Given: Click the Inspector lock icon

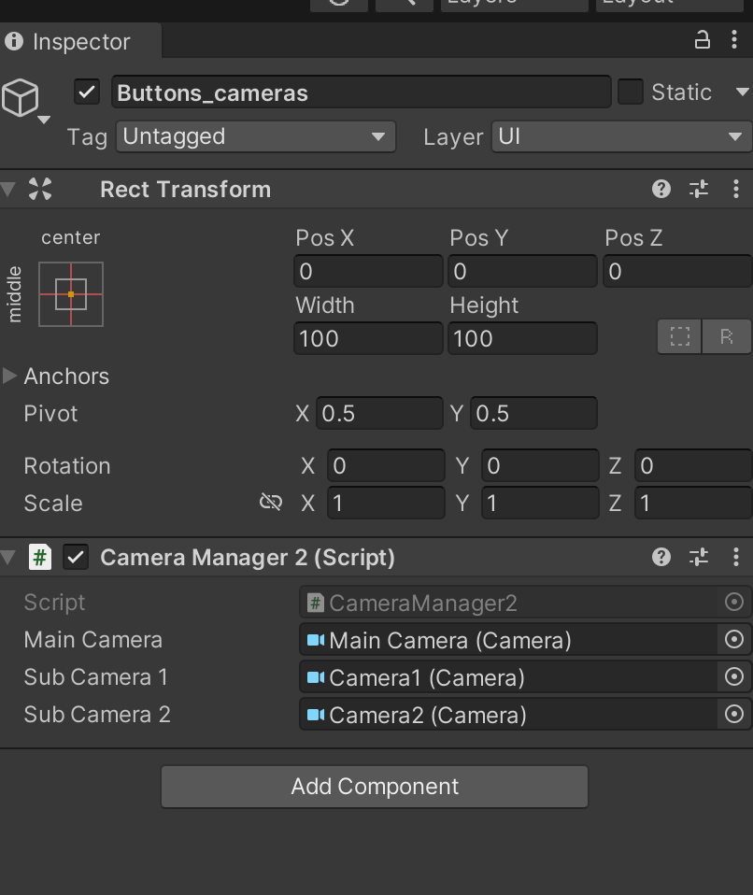Looking at the screenshot, I should click(x=702, y=40).
